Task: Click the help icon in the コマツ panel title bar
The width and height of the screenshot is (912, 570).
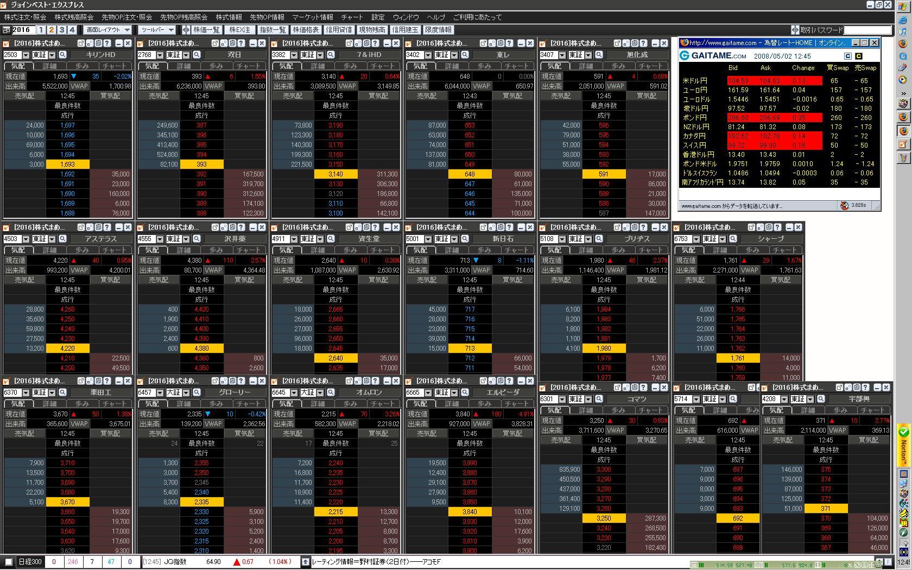Action: coord(644,388)
